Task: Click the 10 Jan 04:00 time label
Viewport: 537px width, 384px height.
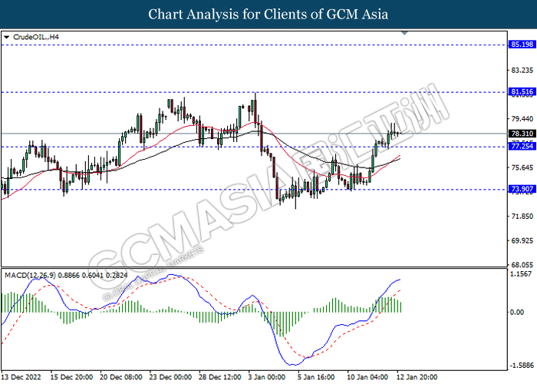Action: (367, 377)
